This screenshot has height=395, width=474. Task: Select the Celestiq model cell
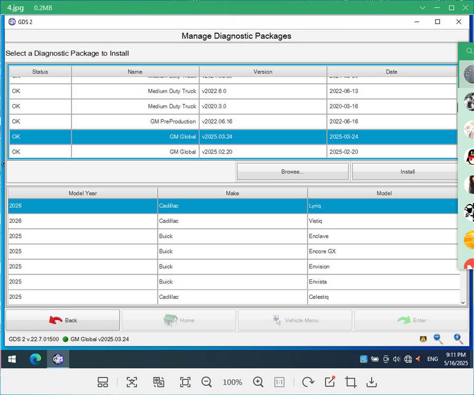point(384,297)
